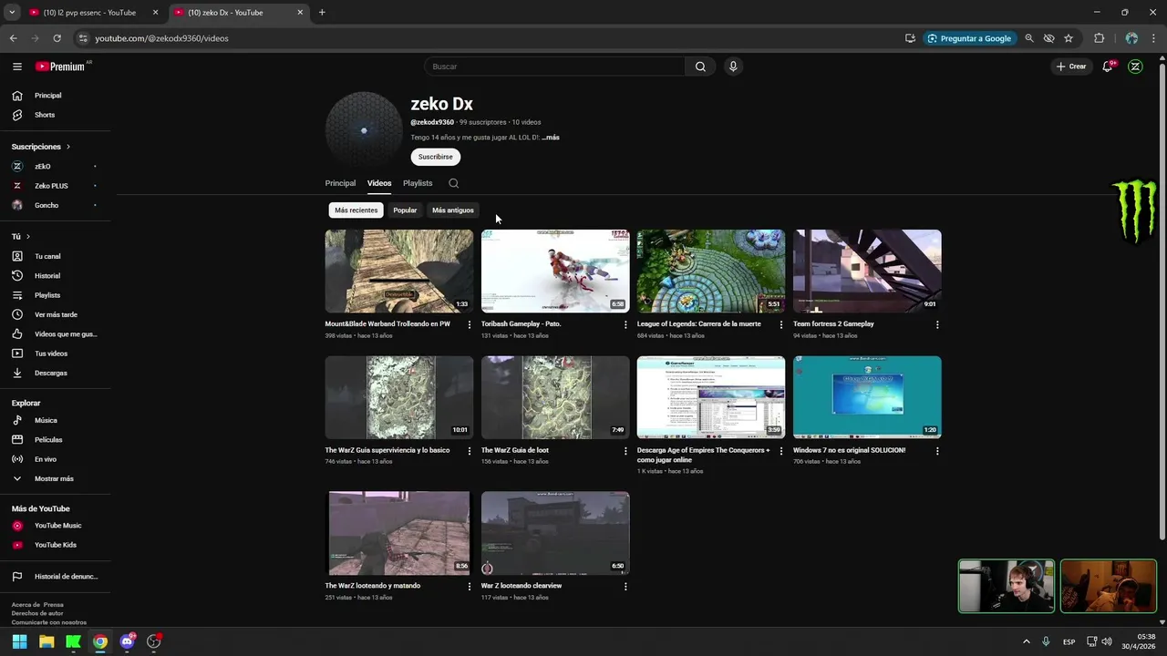Screen dimensions: 1167x656
Task: Open a new Chrome tab
Action: (x=322, y=13)
